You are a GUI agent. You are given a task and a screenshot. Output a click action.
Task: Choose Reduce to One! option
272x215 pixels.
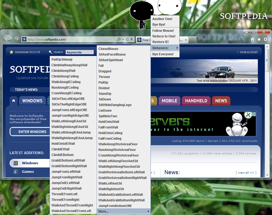pos(165,36)
